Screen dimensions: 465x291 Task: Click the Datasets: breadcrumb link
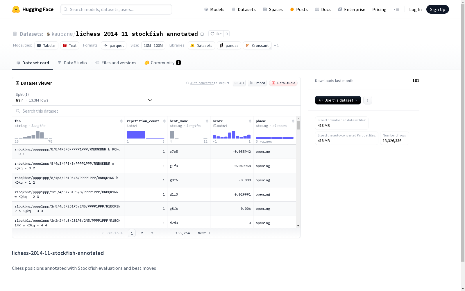tap(31, 34)
